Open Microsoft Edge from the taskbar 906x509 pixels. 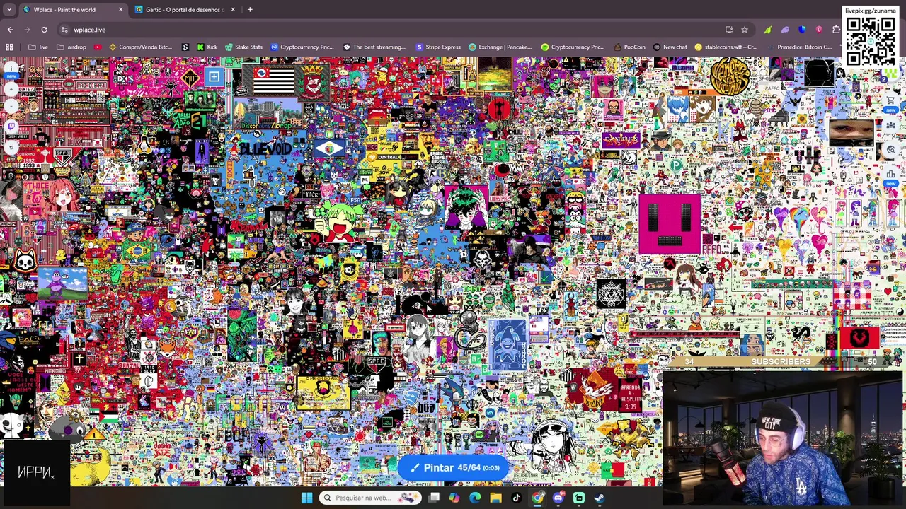[475, 498]
